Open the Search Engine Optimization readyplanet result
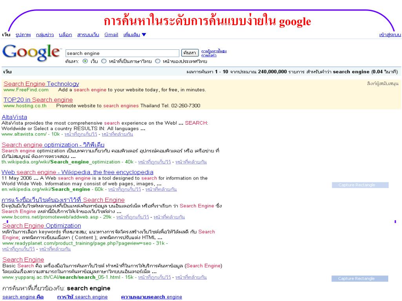Image resolution: width=402 pixels, height=301 pixels. (x=42, y=225)
